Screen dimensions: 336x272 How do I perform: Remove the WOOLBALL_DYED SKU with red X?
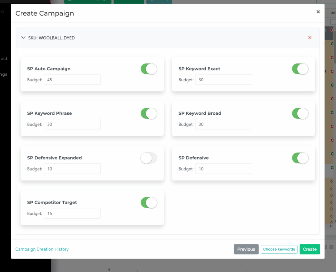click(310, 38)
